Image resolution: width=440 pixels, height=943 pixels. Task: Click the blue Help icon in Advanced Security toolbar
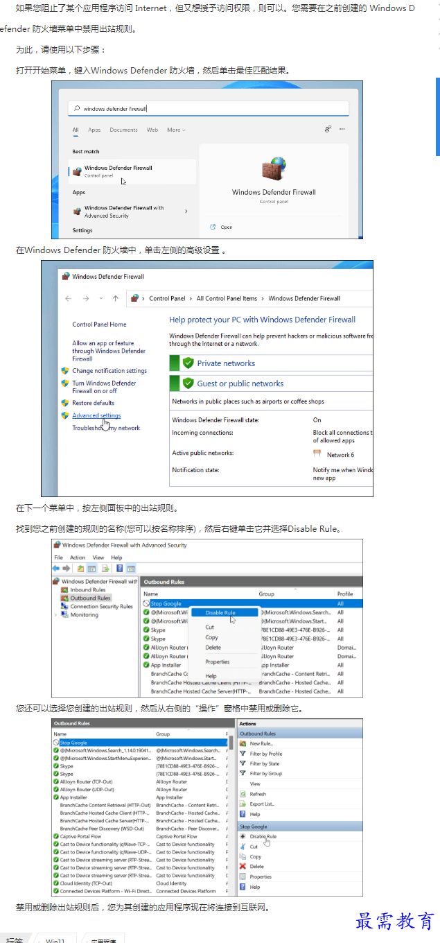click(120, 568)
